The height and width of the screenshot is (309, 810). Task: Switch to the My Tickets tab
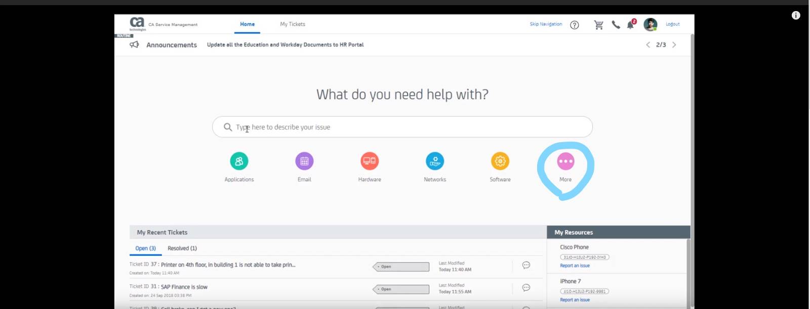point(293,24)
